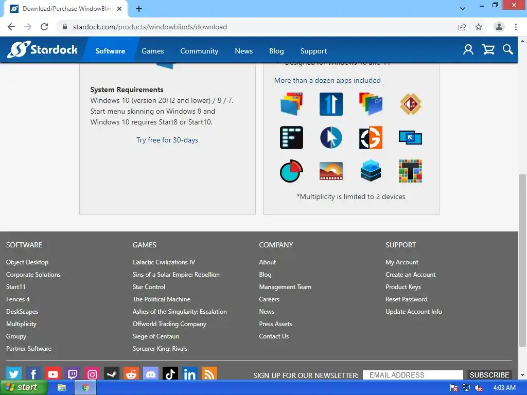The image size is (527, 395).
Task: Click the Groupy orange G icon
Action: pos(371,138)
